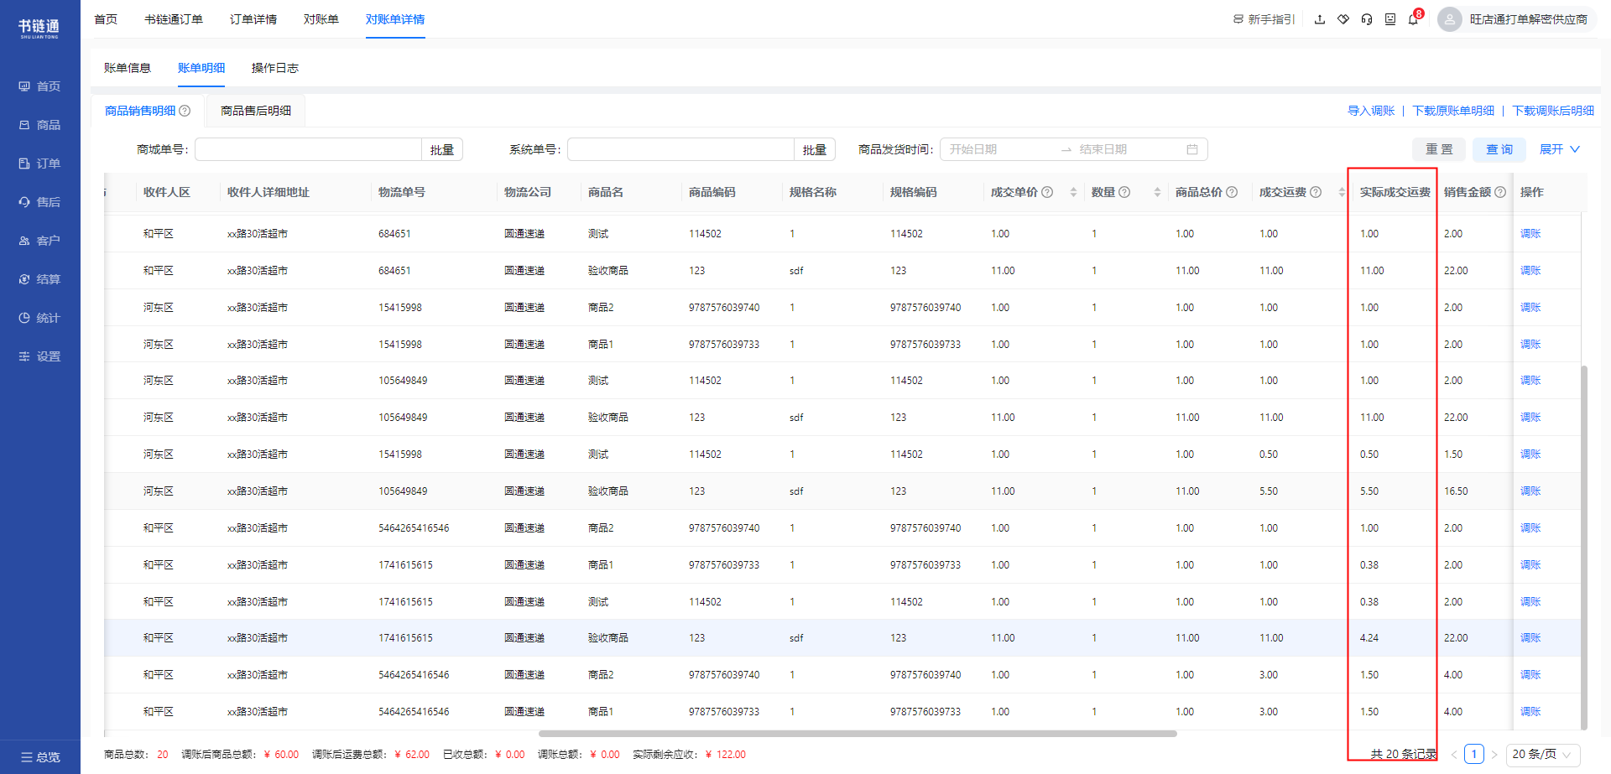Click 调账 for row with 销售金额 16.50
The image size is (1611, 774).
[1530, 491]
